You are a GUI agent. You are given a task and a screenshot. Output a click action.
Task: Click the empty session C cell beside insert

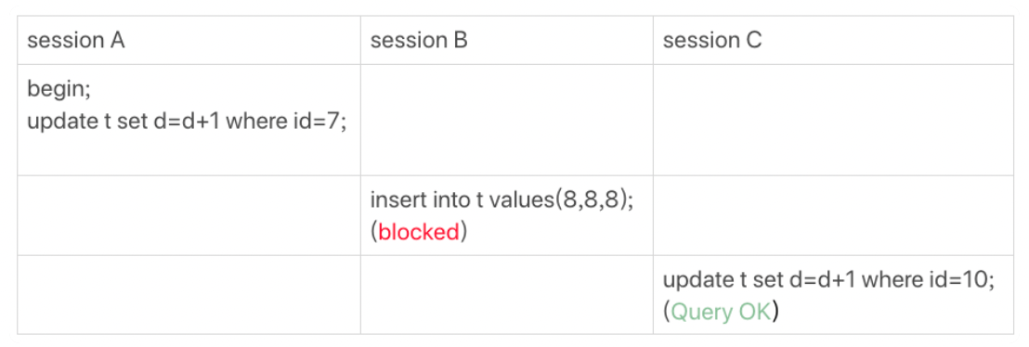pyautogui.click(x=833, y=215)
